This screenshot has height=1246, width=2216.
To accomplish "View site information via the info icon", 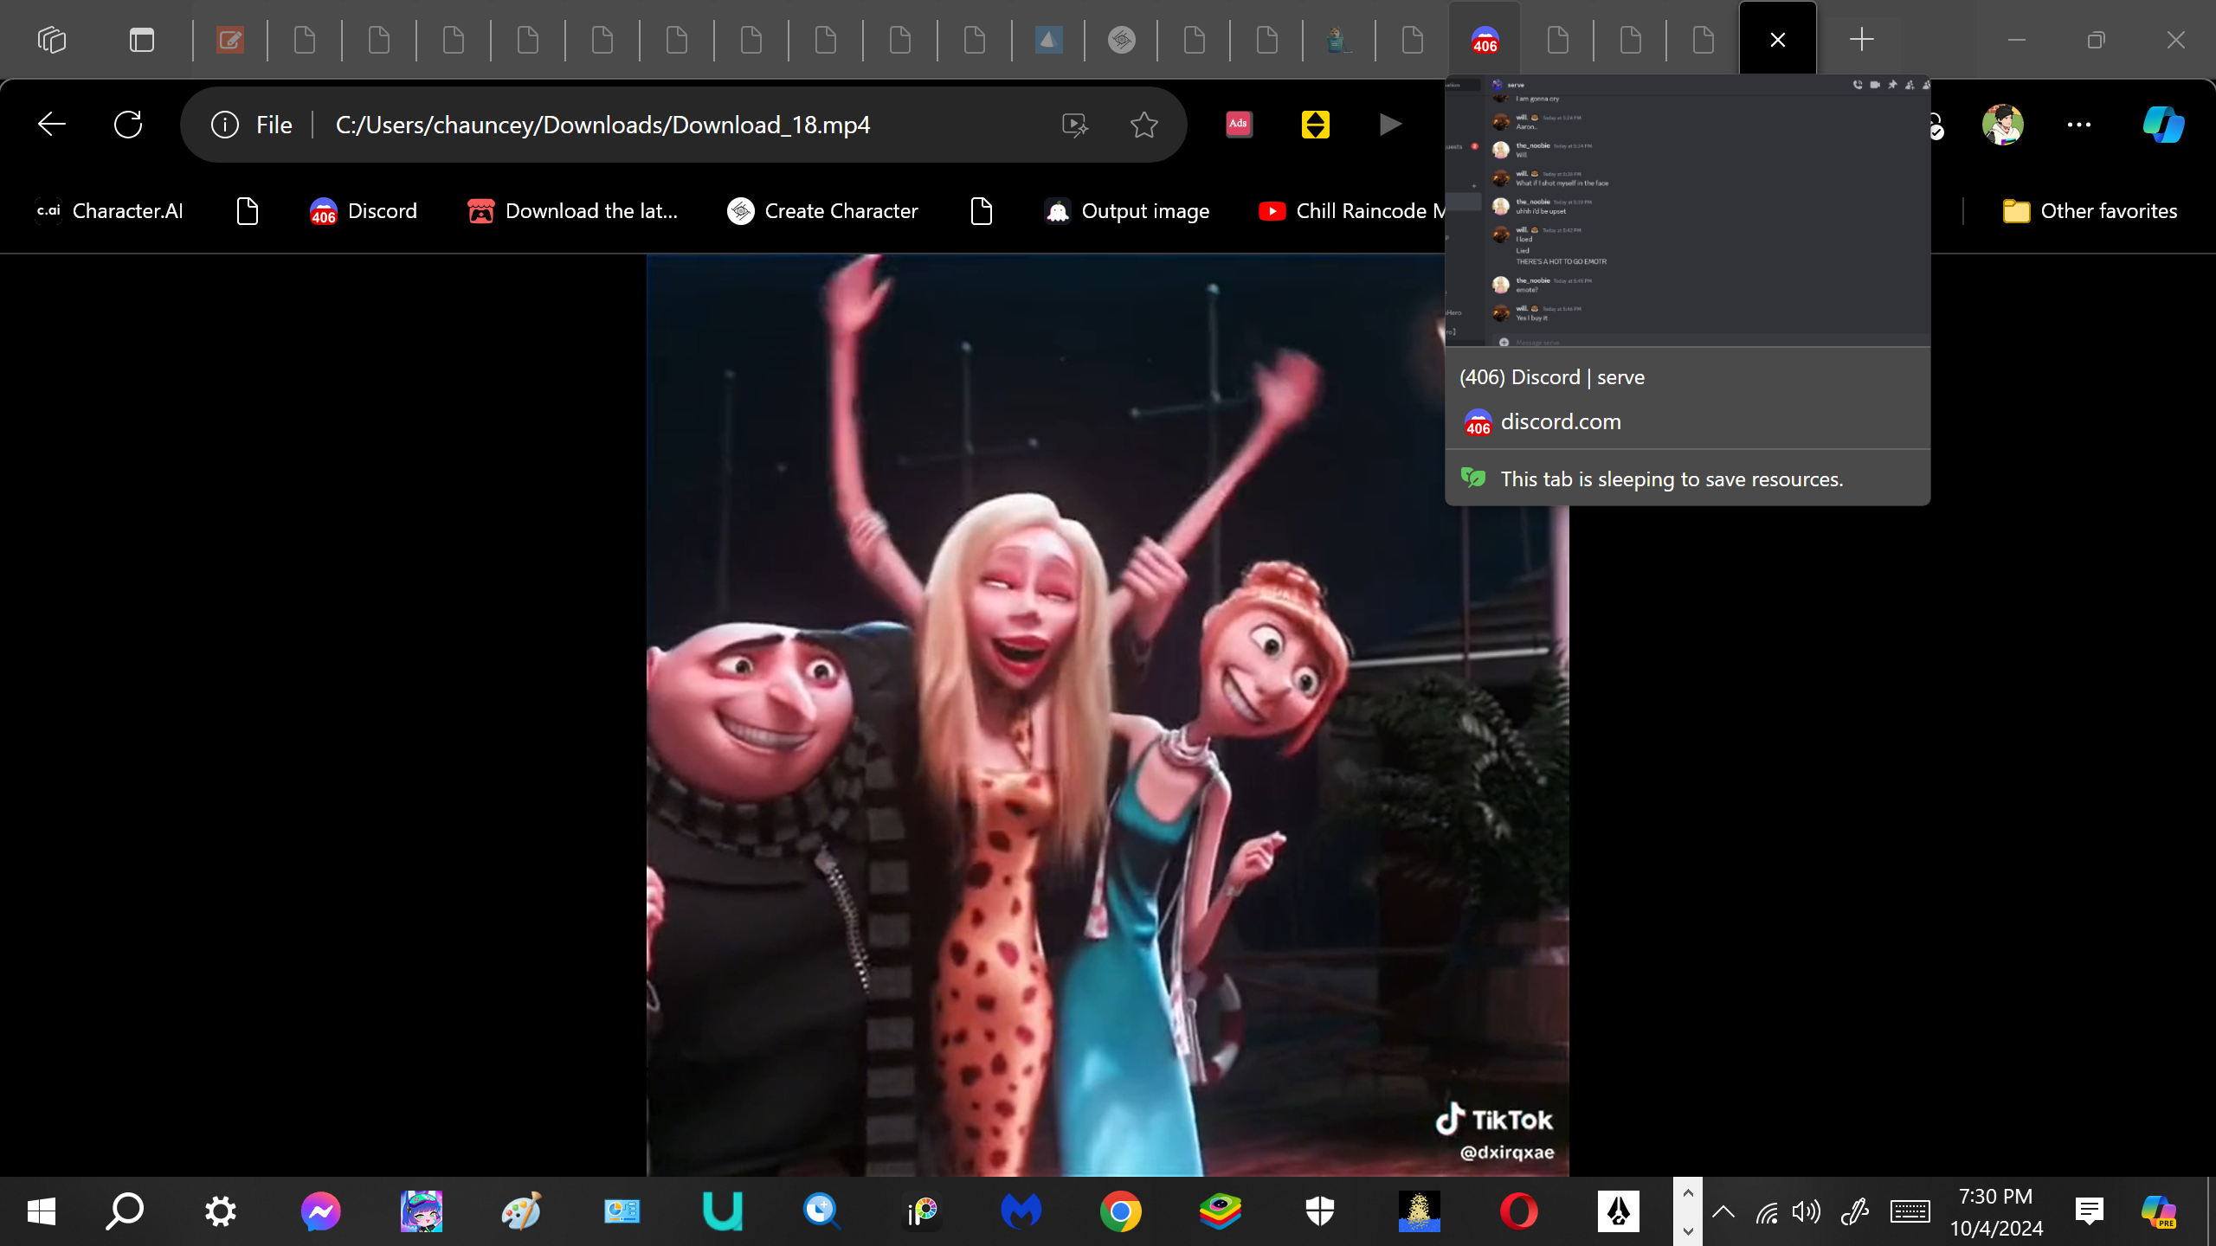I will point(225,125).
